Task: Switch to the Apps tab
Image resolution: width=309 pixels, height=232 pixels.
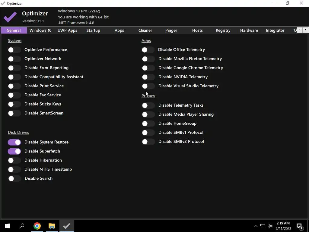Action: pyautogui.click(x=119, y=31)
